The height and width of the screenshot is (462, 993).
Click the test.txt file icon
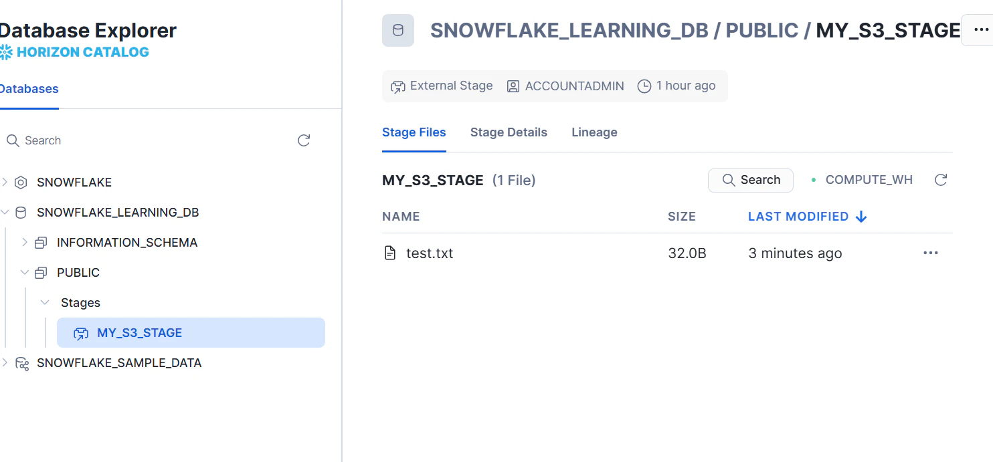tap(390, 253)
